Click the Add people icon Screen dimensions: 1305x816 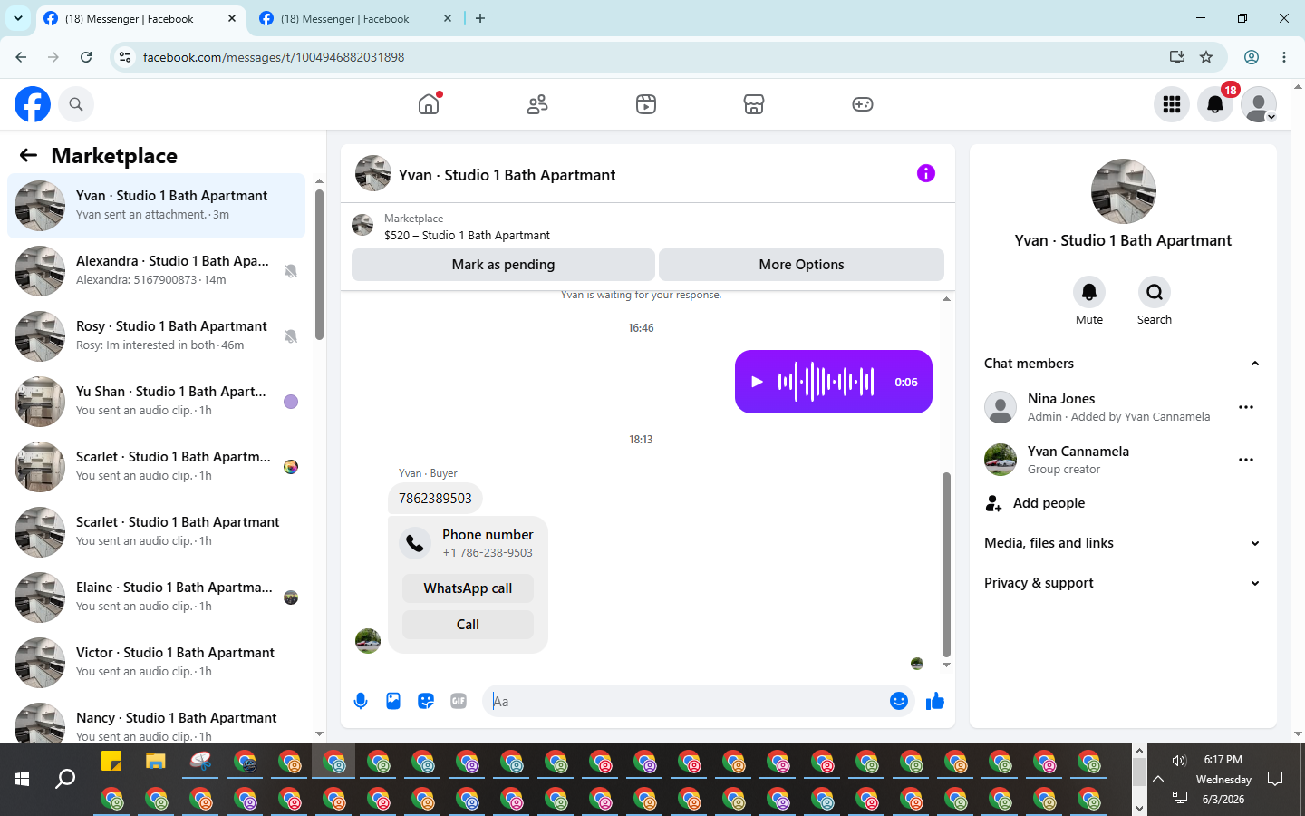(x=994, y=503)
